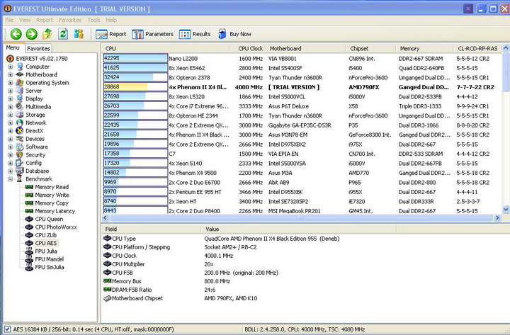Viewport: 510px width, 335px height.
Task: Click the green Back arrow toolbar icon
Action: 16,34
